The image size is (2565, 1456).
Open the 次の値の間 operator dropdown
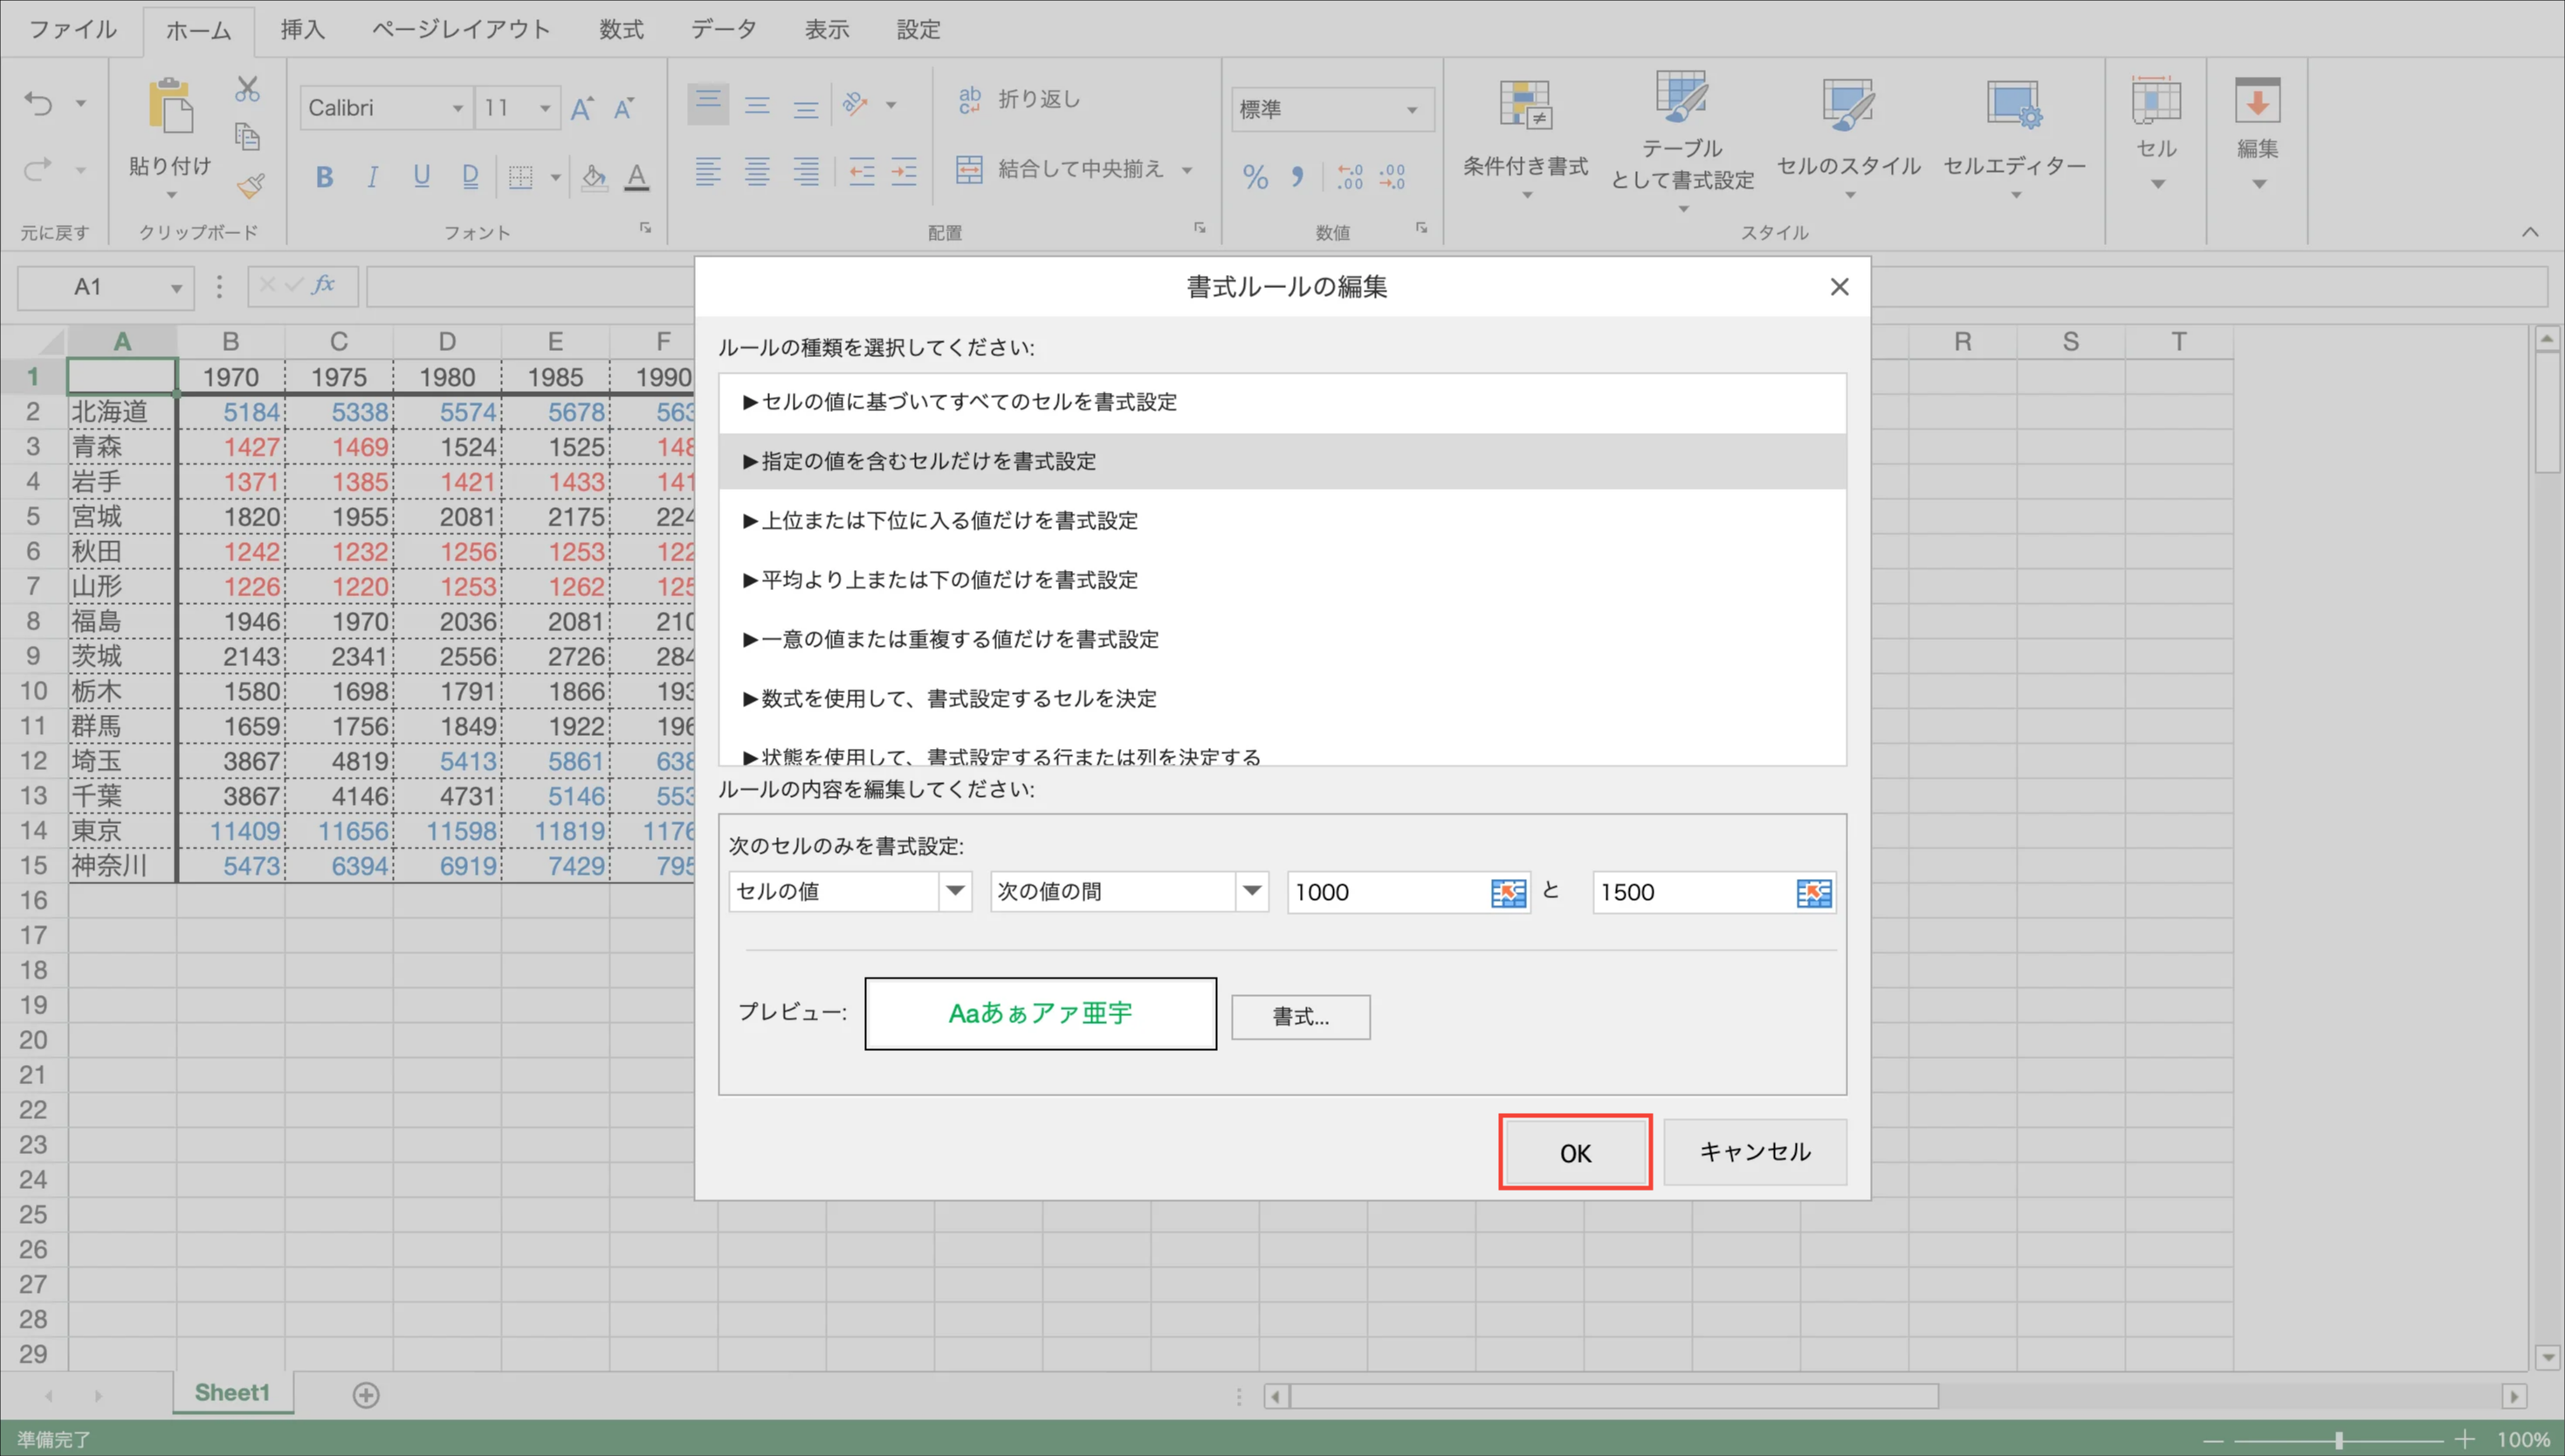click(x=1251, y=891)
